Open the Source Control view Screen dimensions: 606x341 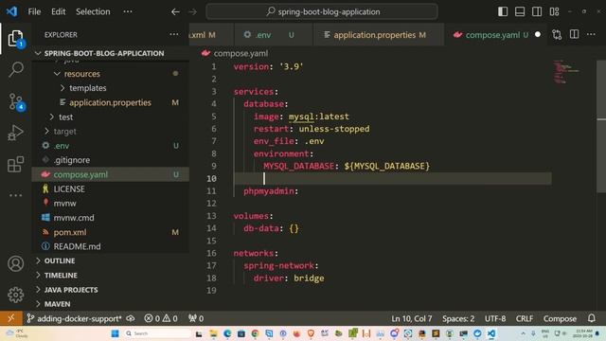point(15,101)
